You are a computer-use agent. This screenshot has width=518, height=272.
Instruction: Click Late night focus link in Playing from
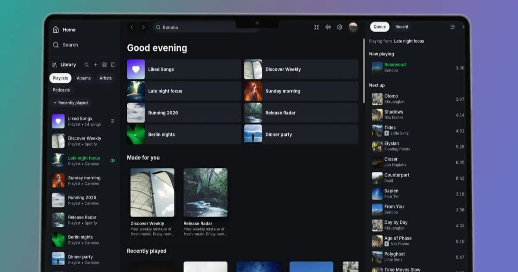pos(409,41)
